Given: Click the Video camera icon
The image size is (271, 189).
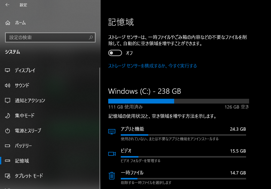Looking at the screenshot, I should [112, 154].
